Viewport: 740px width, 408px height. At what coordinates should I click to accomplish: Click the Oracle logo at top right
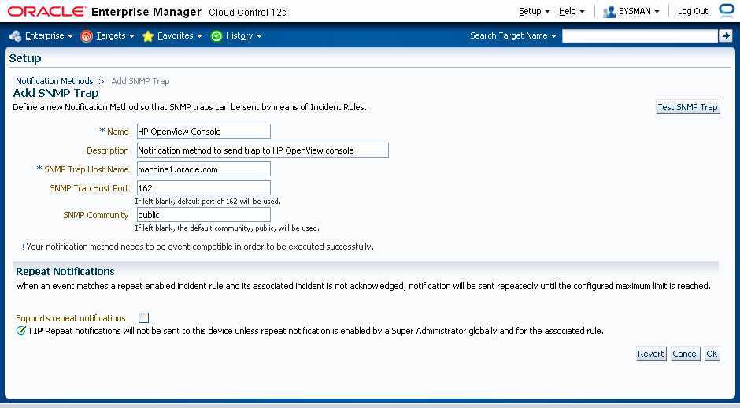pos(728,10)
